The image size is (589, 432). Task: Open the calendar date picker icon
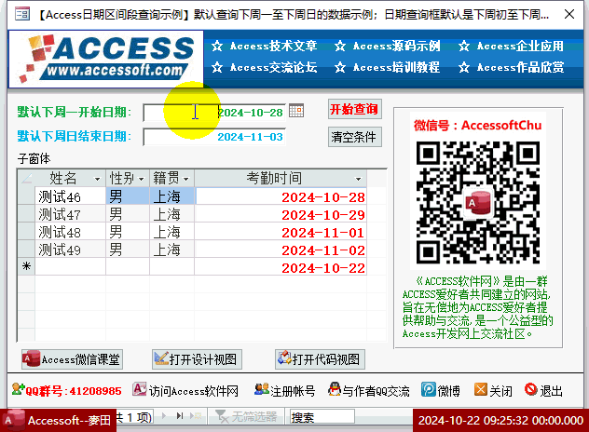tap(296, 111)
